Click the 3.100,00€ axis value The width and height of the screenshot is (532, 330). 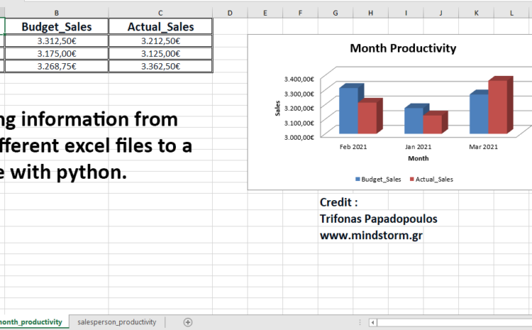click(x=299, y=123)
